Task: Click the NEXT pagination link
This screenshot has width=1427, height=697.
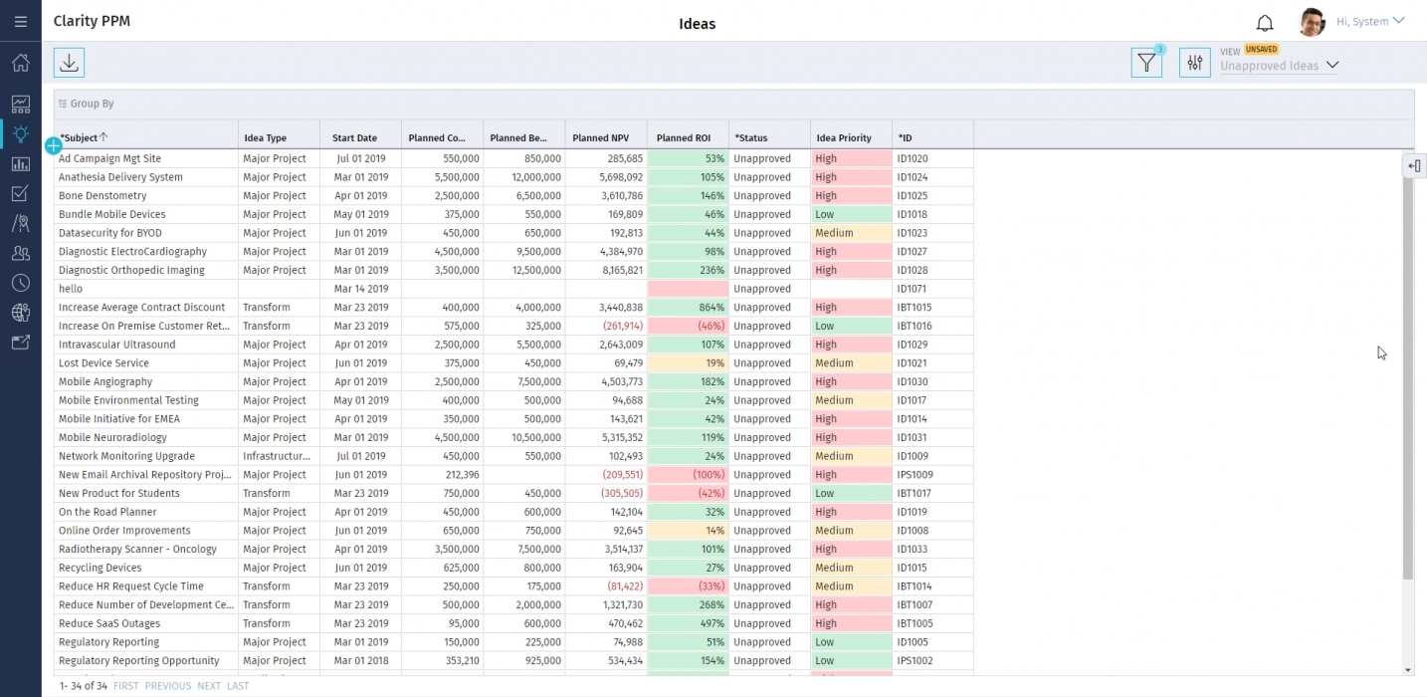Action: point(209,686)
